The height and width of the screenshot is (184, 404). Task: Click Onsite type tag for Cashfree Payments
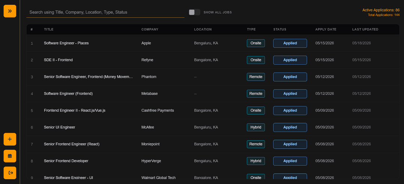[256, 110]
